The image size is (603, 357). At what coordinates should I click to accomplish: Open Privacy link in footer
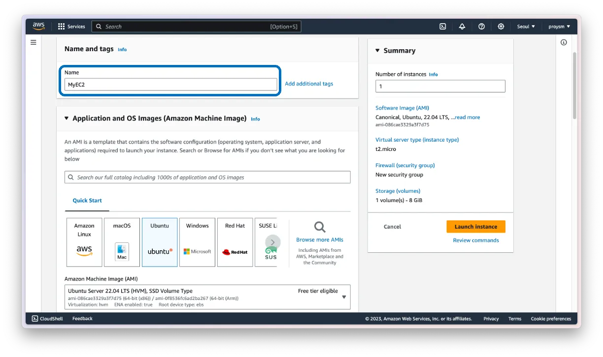click(x=491, y=319)
